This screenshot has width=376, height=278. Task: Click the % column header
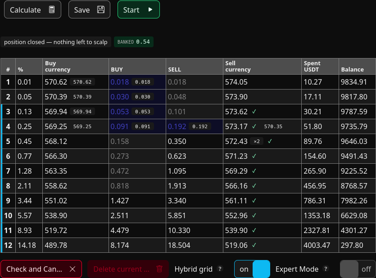[x=29, y=66]
